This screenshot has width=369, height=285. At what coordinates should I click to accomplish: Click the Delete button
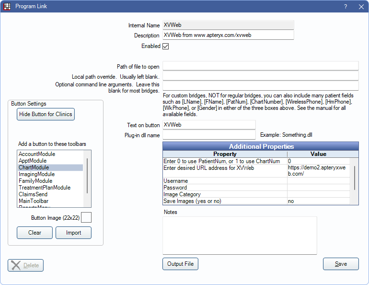pyautogui.click(x=26, y=265)
